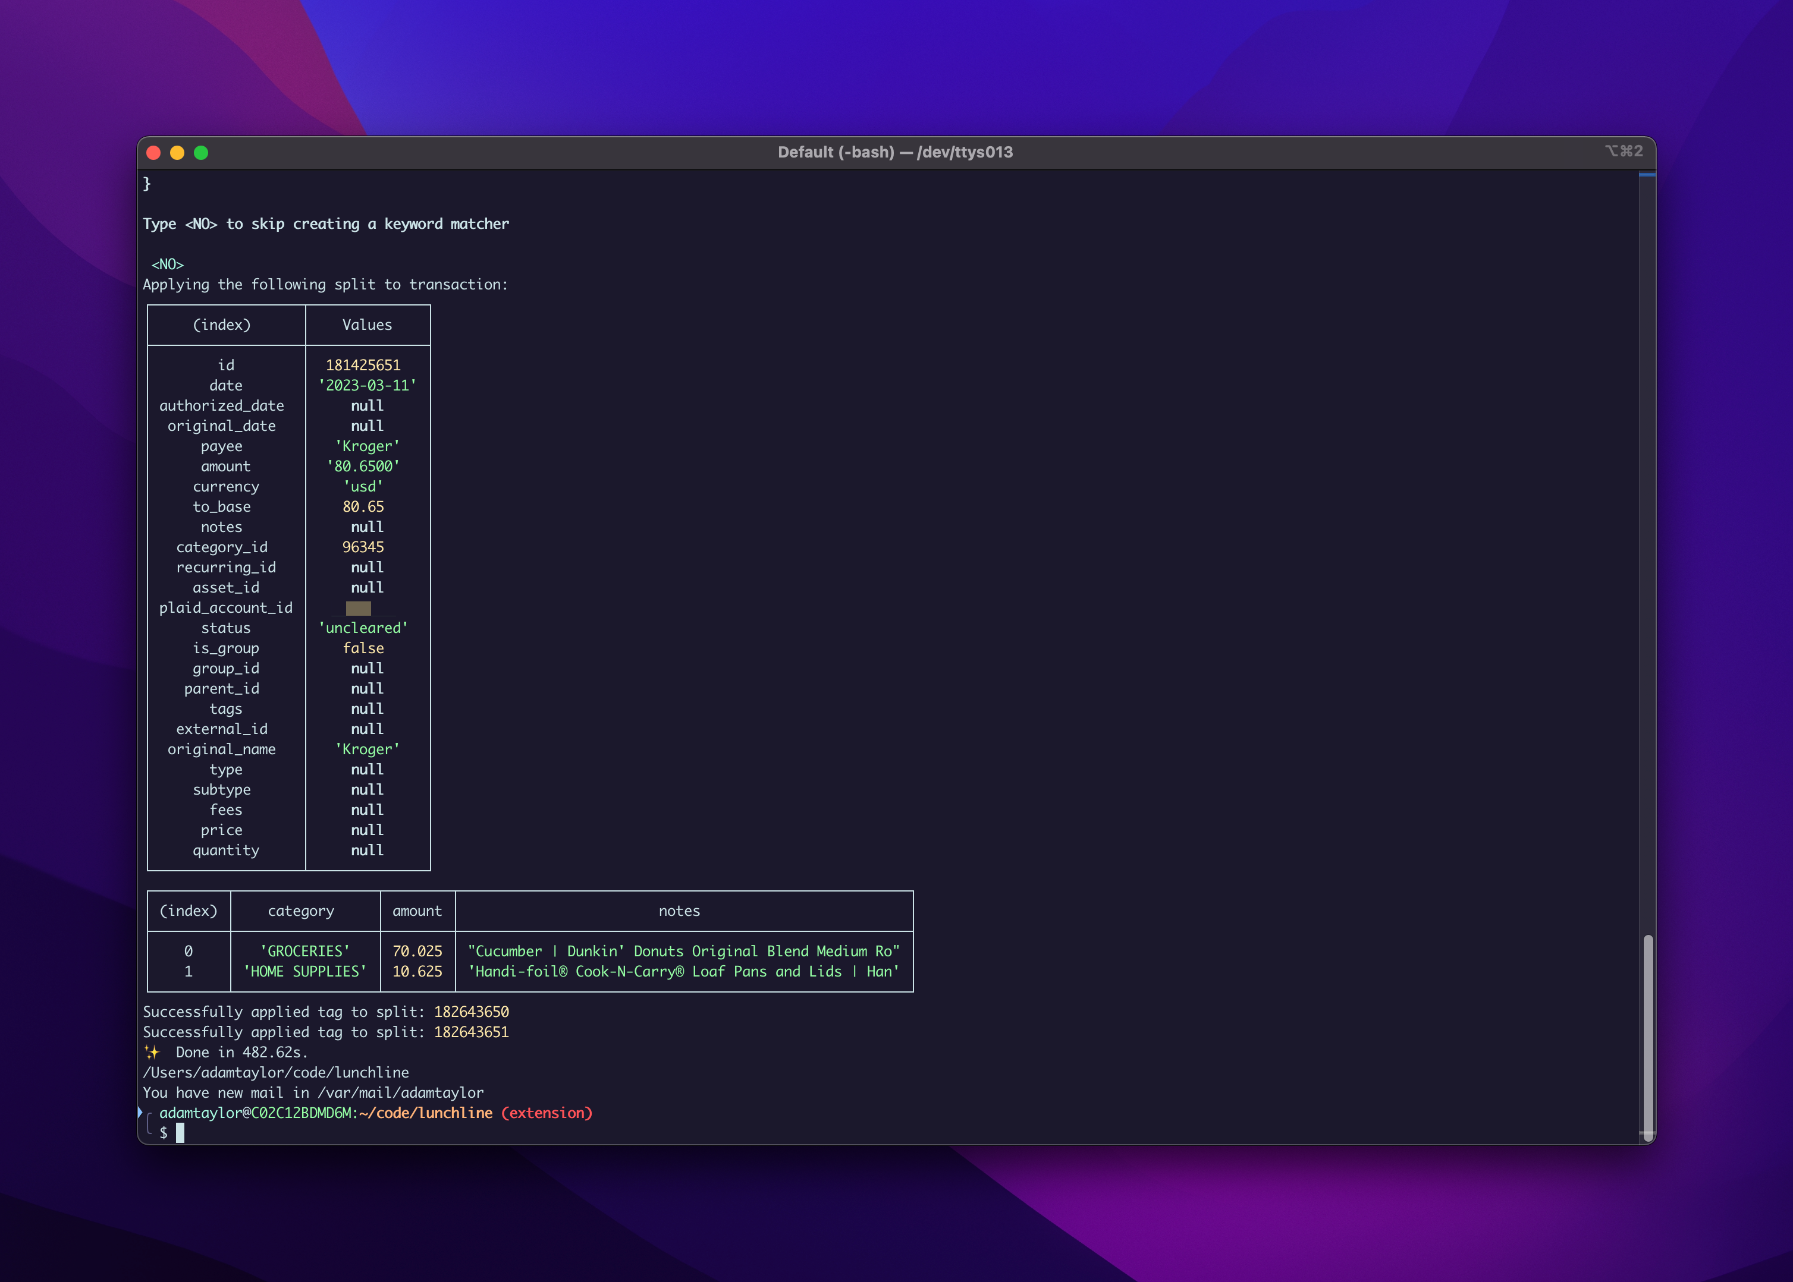The width and height of the screenshot is (1793, 1282).
Task: Click the note starting with 'Handi-foil® Cook-N-Carry®
Action: pyautogui.click(x=684, y=971)
